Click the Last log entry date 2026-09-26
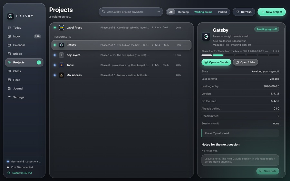Screen dimensions: 290x181 [x=271, y=86]
